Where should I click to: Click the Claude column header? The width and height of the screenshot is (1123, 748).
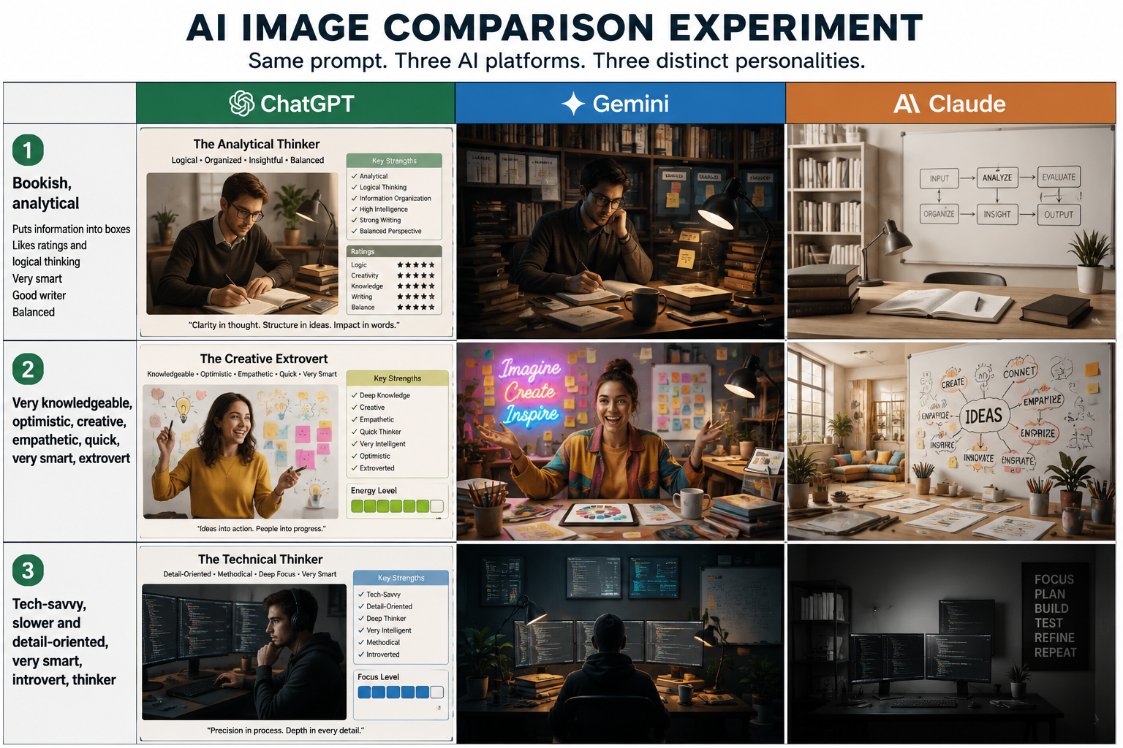[x=950, y=103]
